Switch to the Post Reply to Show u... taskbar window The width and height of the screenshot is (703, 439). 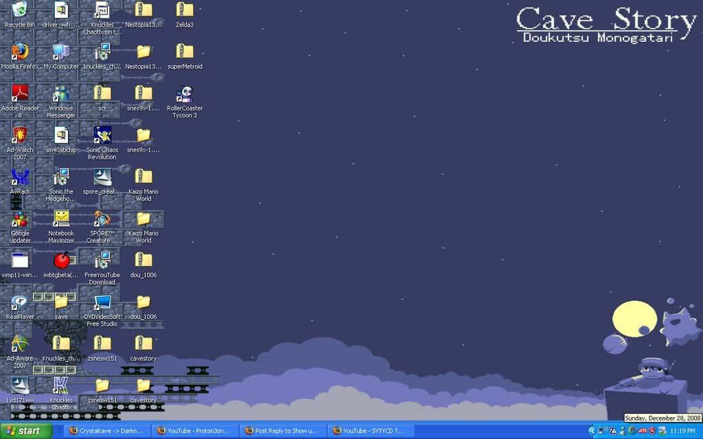pyautogui.click(x=283, y=431)
